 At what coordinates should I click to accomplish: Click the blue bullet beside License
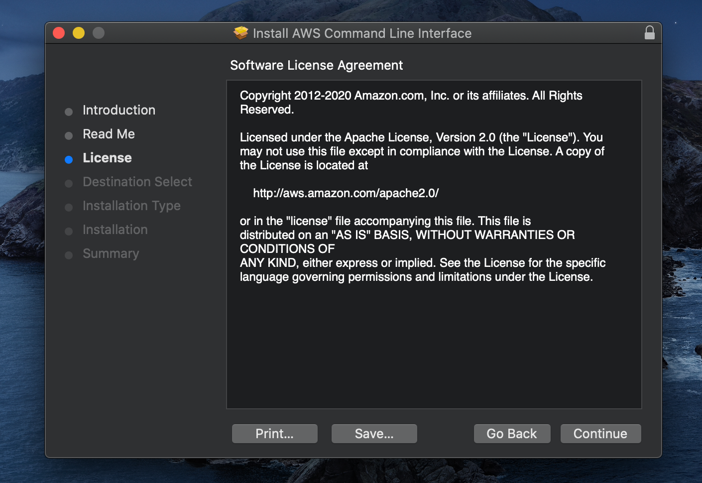click(69, 159)
